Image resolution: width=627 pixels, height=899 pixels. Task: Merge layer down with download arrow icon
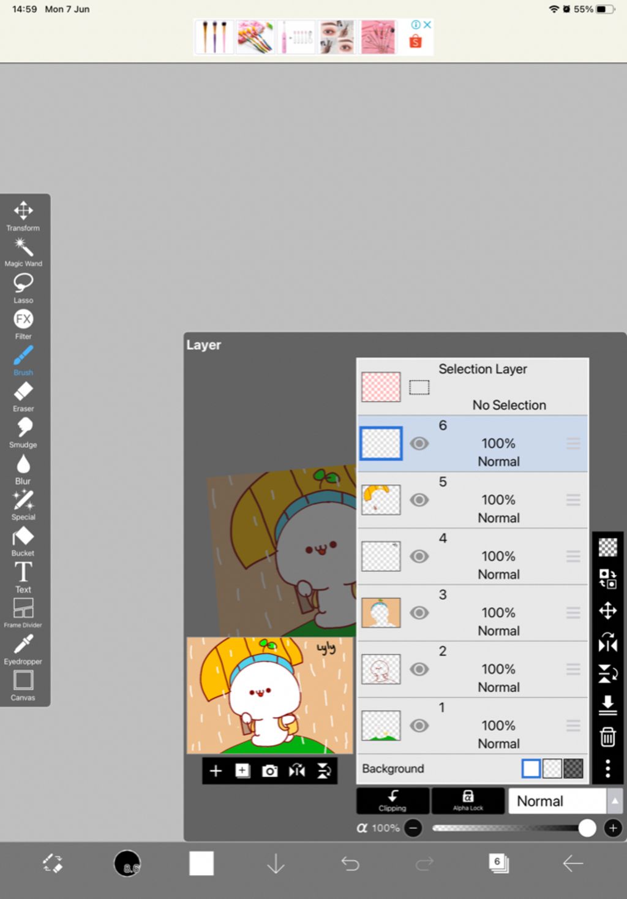tap(607, 705)
